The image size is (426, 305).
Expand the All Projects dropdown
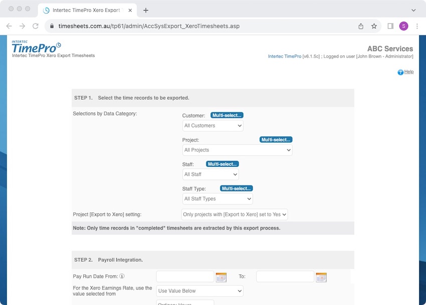pyautogui.click(x=238, y=150)
